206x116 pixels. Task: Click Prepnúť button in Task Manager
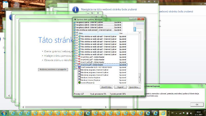120,87
